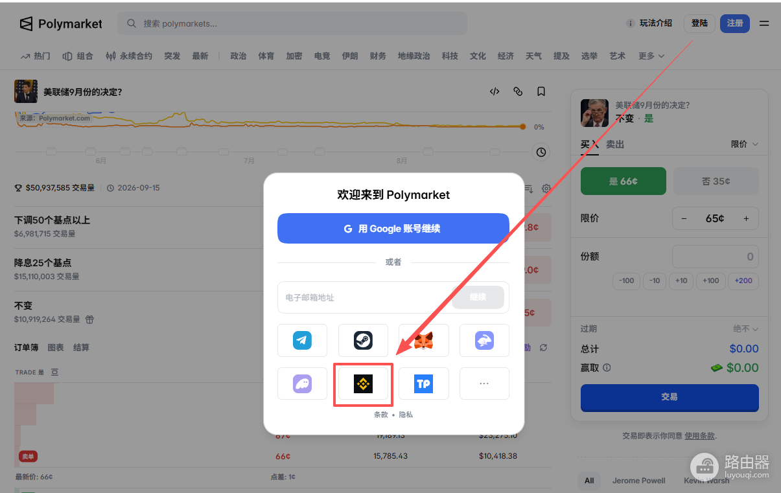Click the clock icon beside the chart
This screenshot has height=493, width=781.
(541, 152)
